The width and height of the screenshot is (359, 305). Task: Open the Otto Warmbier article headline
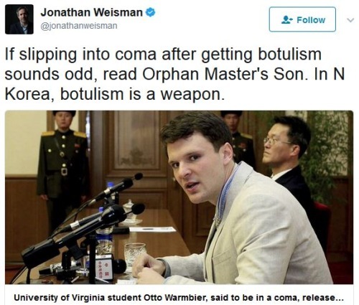point(179,298)
